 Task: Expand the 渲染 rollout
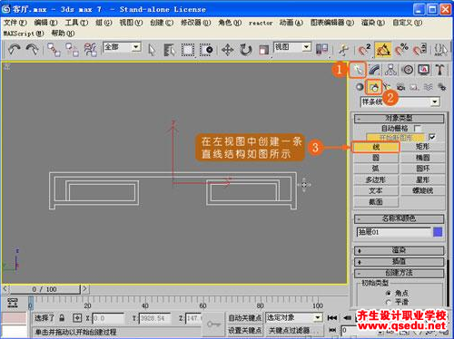point(399,250)
